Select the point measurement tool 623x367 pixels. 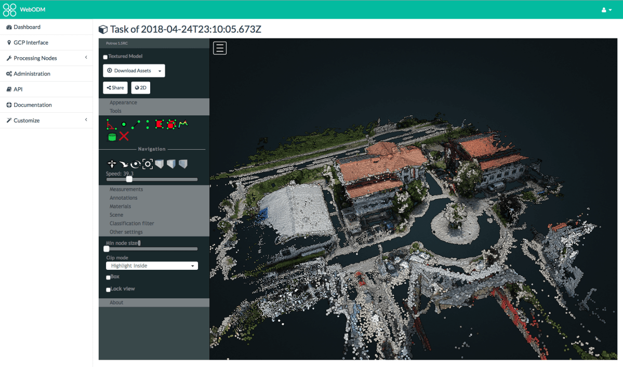123,124
